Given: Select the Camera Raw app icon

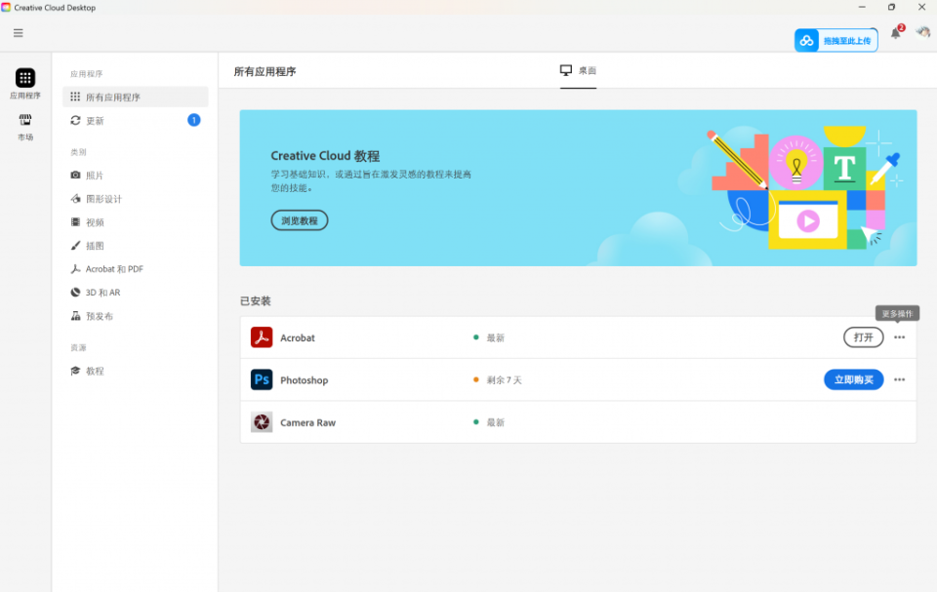Looking at the screenshot, I should 261,422.
